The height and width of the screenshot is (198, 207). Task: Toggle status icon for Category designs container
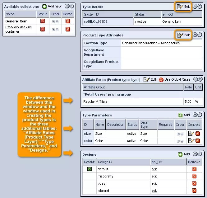tap(43, 29)
